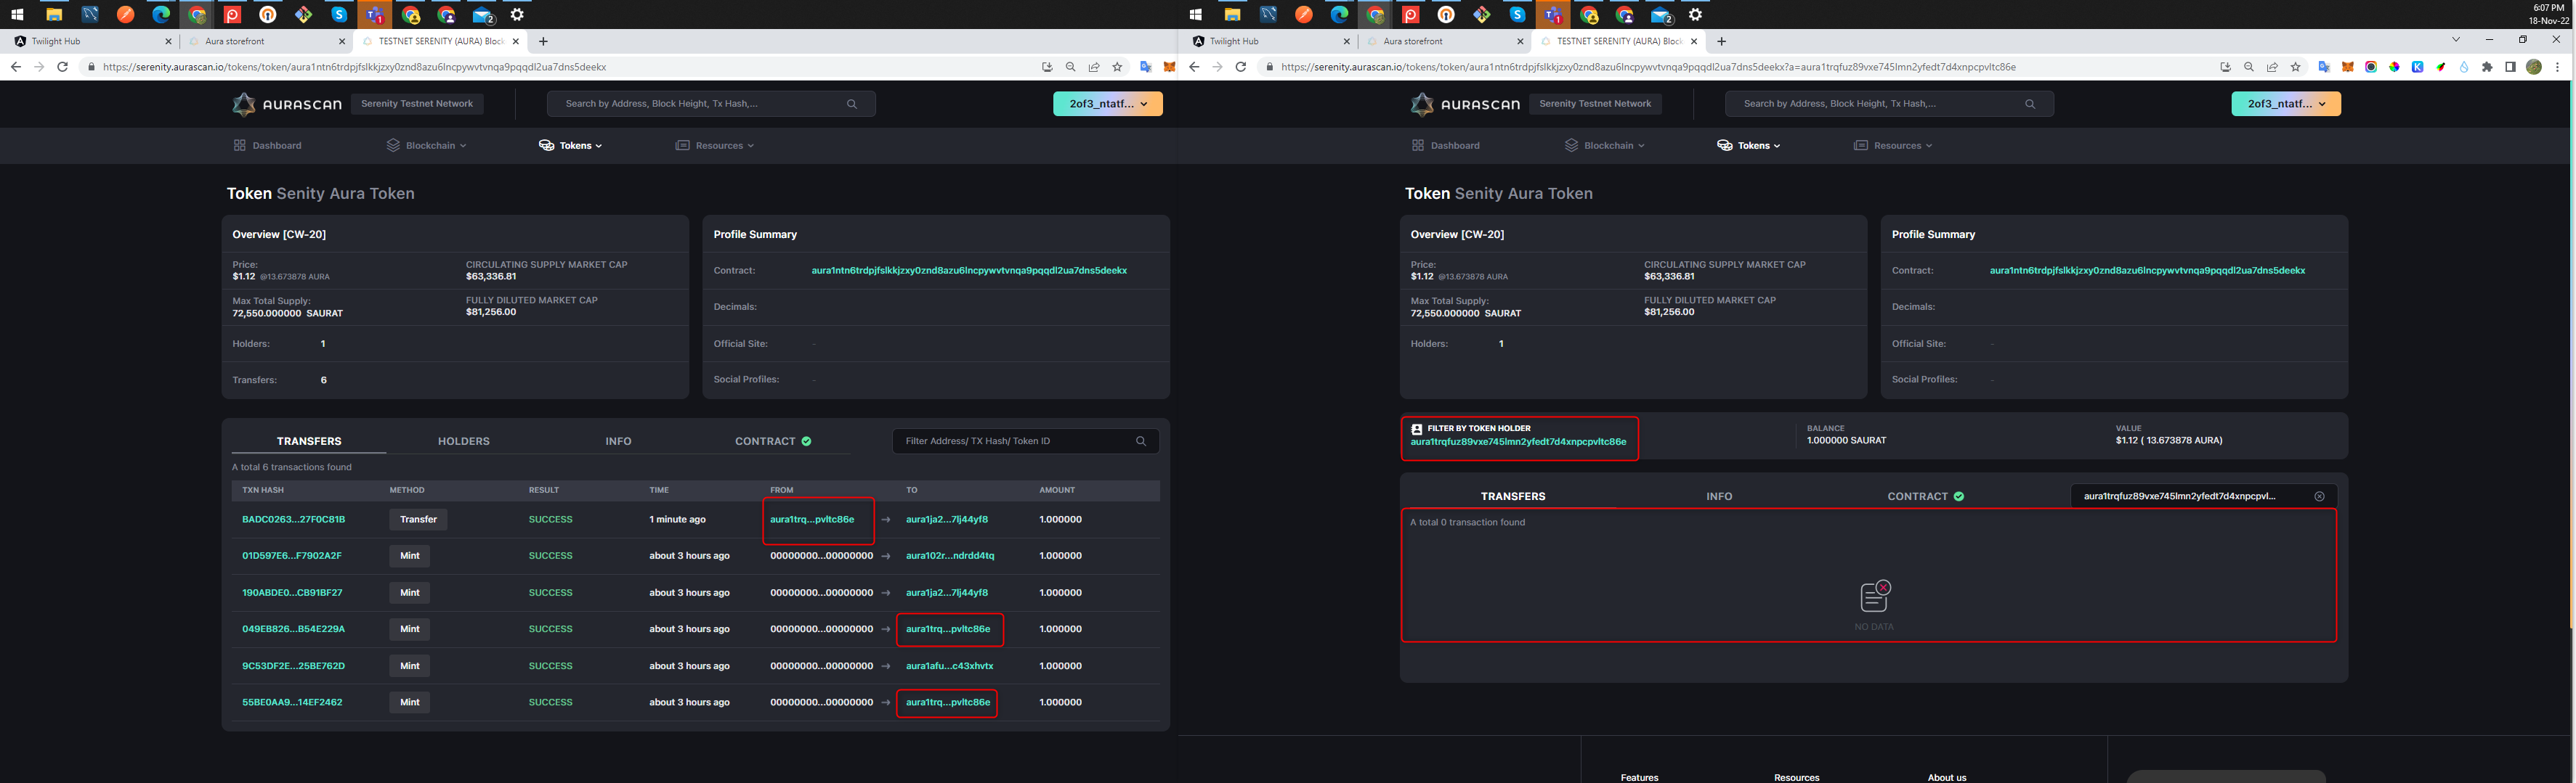Click Serenity Testnet Network button in left window

point(417,104)
